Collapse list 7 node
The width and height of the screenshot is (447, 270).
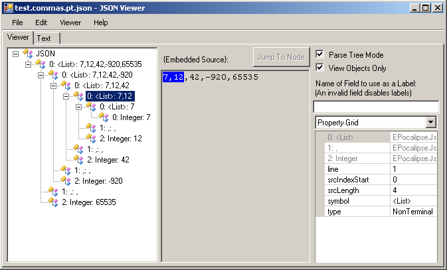tap(78, 107)
